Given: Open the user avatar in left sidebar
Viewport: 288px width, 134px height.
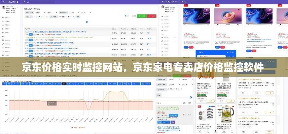Looking at the screenshot, I should pyautogui.click(x=3, y=7).
